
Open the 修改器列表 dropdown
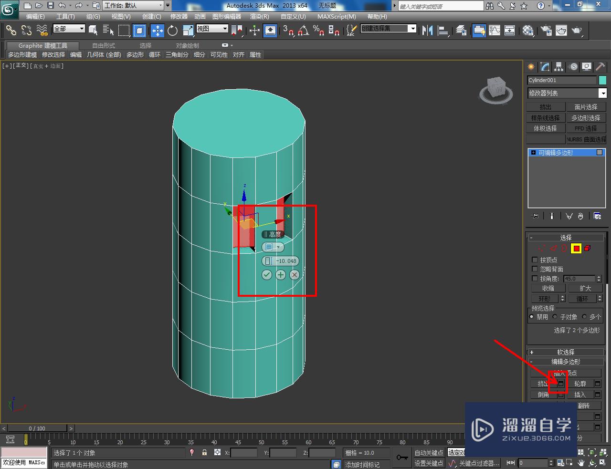(x=567, y=93)
